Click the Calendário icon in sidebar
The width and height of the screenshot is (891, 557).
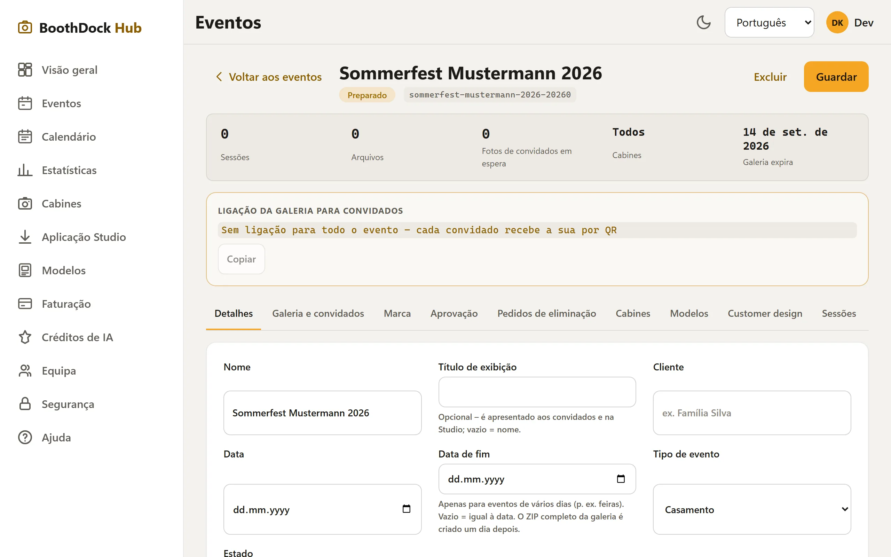click(x=25, y=137)
